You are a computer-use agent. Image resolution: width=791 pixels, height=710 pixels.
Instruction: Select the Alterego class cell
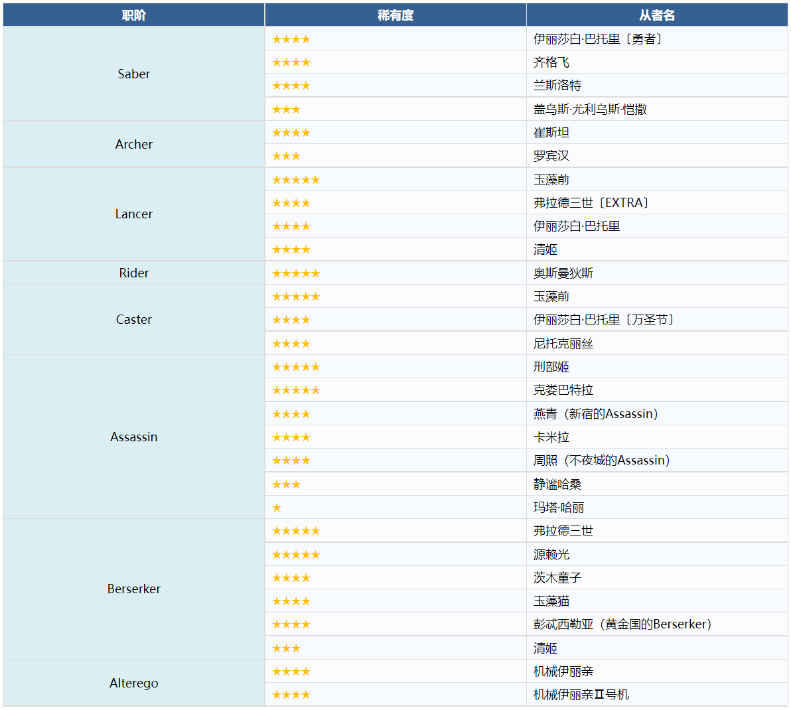point(133,683)
